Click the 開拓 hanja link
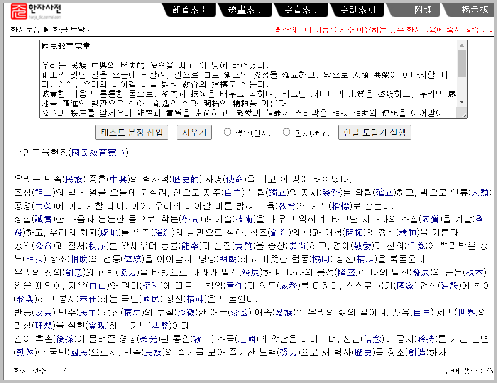497x383 pixels. click(354, 233)
